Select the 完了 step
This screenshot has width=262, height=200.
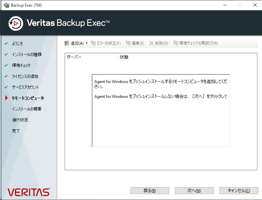click(16, 131)
